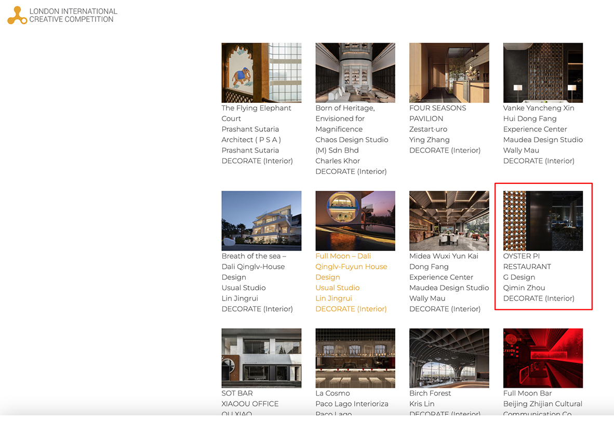Viewport: 614px width, 433px height.
Task: Open the "La Cosmo" title link
Action: click(333, 393)
